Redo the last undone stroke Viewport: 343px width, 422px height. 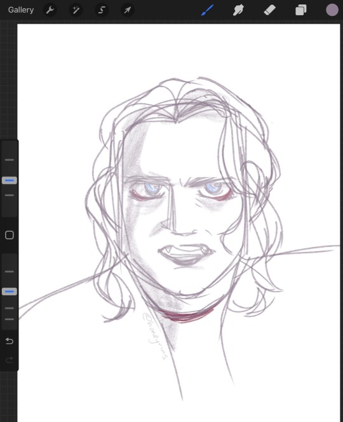[10, 360]
